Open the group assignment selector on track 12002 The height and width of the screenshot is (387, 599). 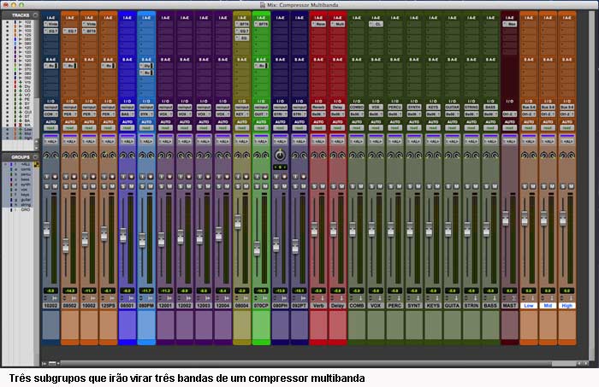tap(185, 141)
